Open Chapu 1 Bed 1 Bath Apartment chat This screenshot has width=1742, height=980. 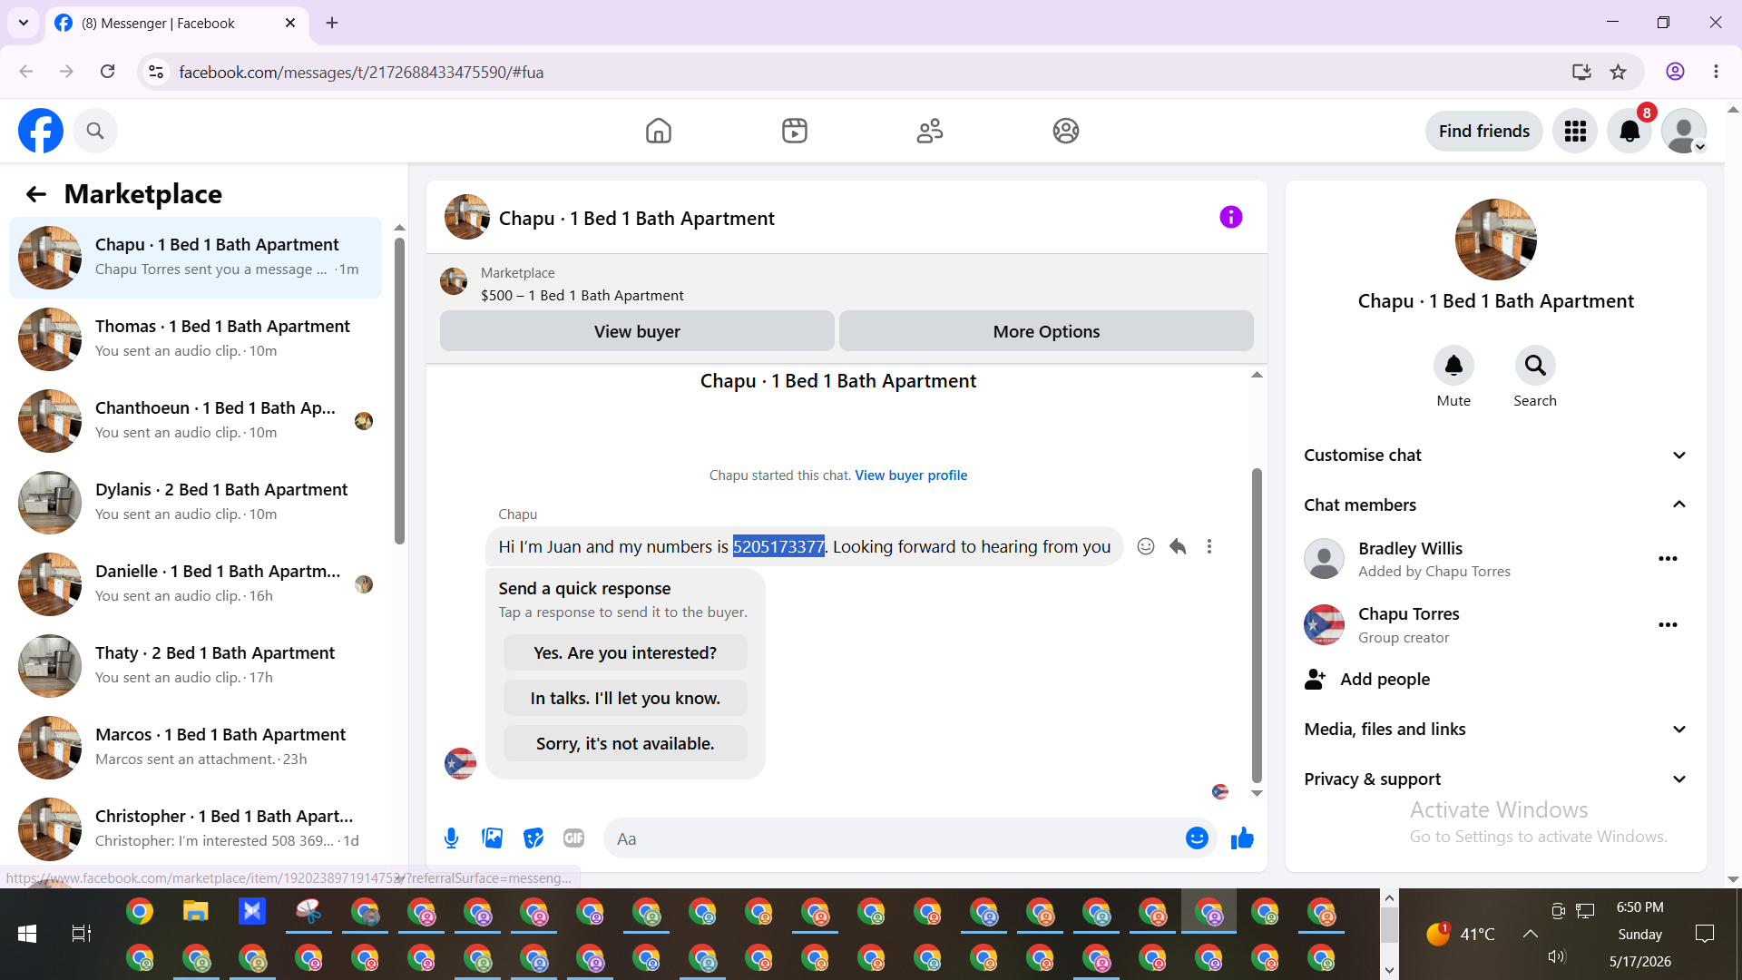(x=195, y=258)
